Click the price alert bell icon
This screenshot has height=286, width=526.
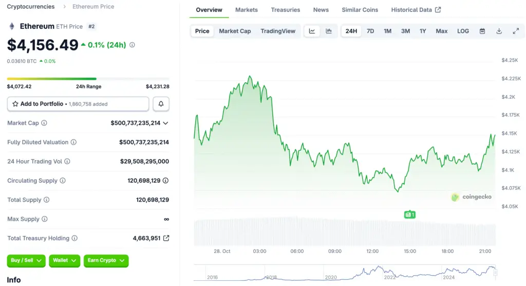pyautogui.click(x=161, y=104)
